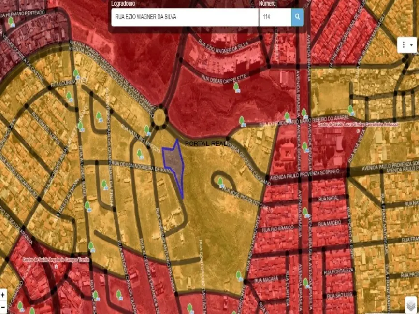Click the PORTAL REAL map label
419x314 pixels.
pyautogui.click(x=203, y=144)
